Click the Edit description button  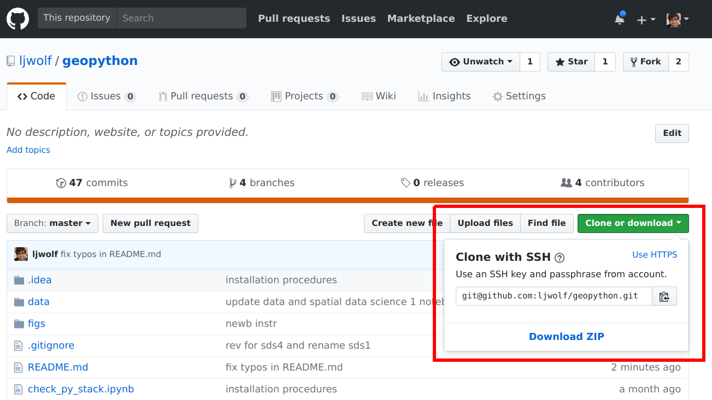point(672,133)
